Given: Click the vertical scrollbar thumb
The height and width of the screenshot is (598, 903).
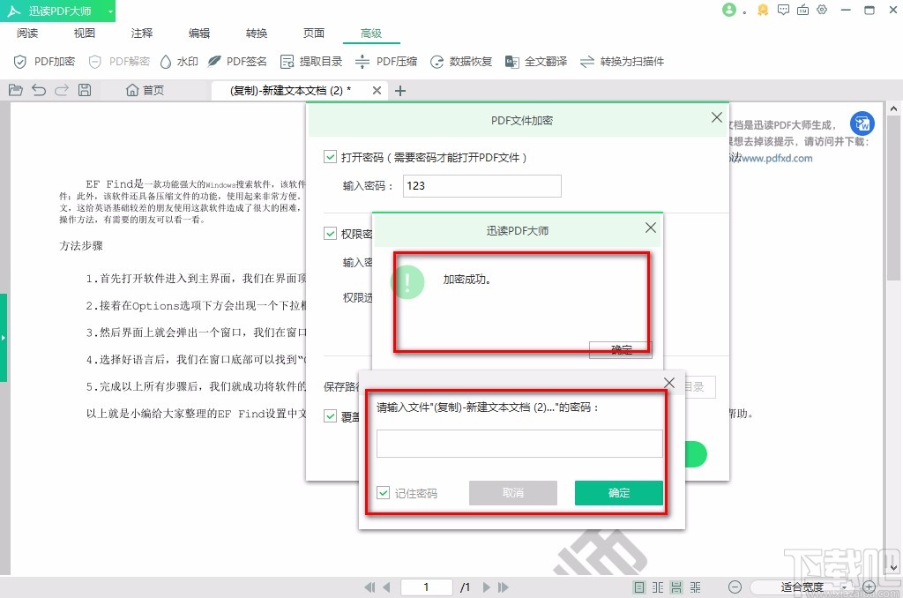Looking at the screenshot, I should [893, 198].
